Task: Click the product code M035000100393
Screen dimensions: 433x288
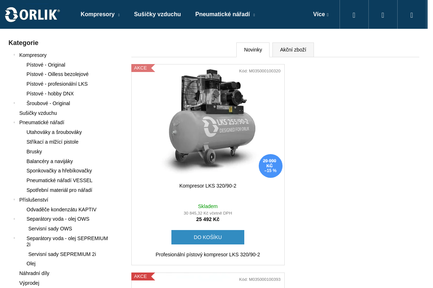Action: 260,279
